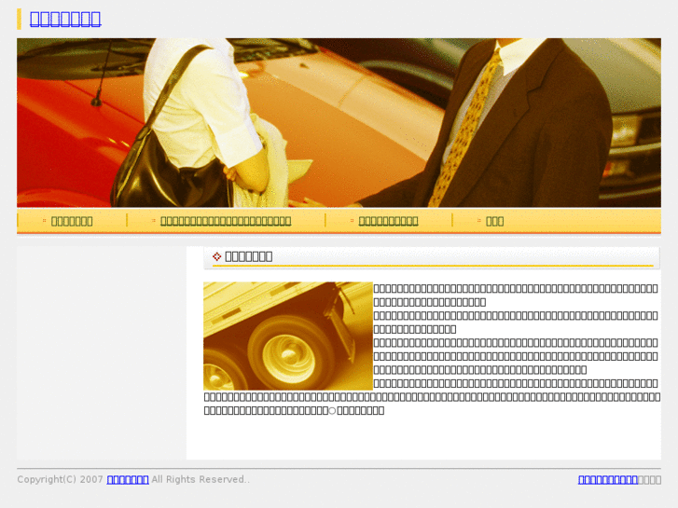Open the longest underlined navigation menu item
Screen dimensions: 678x508
[x=226, y=221]
